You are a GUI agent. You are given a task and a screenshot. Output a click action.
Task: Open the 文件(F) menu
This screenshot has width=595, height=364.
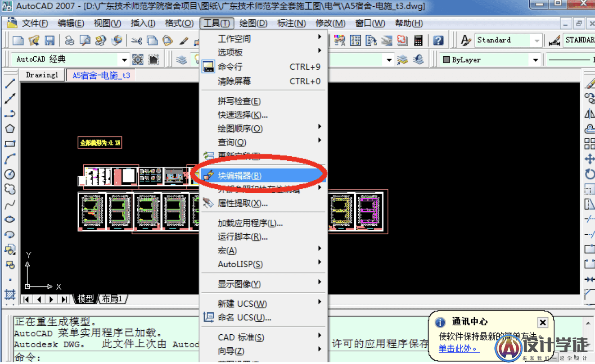point(35,23)
